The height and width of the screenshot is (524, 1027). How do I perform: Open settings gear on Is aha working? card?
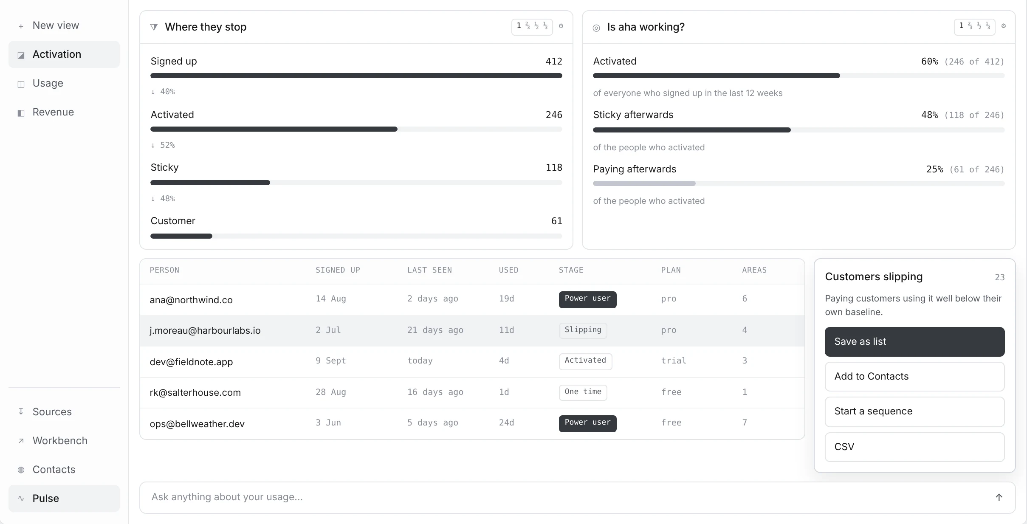tap(1004, 26)
